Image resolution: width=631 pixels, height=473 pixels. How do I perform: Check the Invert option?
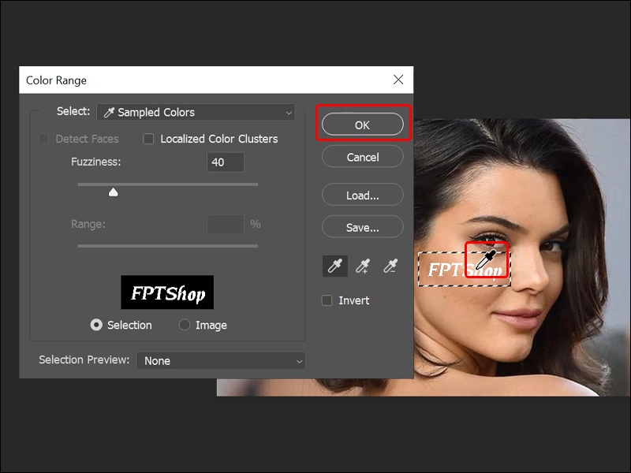pyautogui.click(x=327, y=300)
